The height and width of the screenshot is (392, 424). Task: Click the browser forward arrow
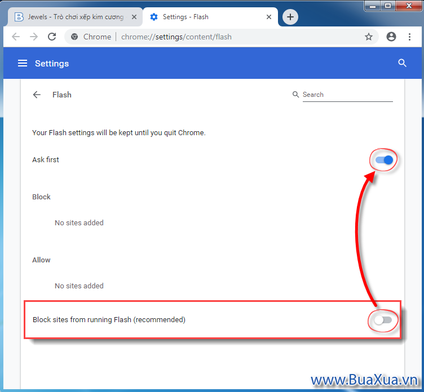point(34,37)
